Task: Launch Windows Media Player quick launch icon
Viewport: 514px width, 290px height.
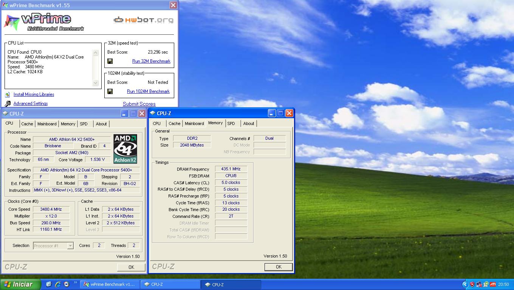Action: tap(67, 284)
